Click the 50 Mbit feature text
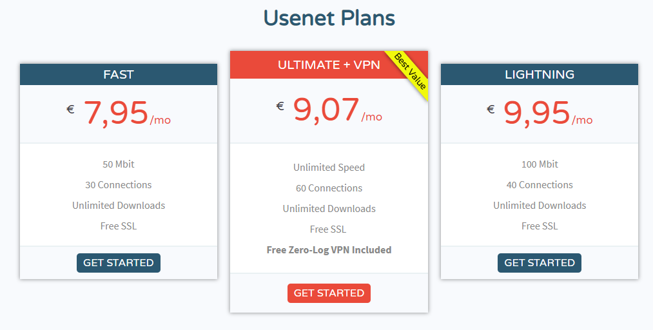The width and height of the screenshot is (653, 330). [x=119, y=164]
